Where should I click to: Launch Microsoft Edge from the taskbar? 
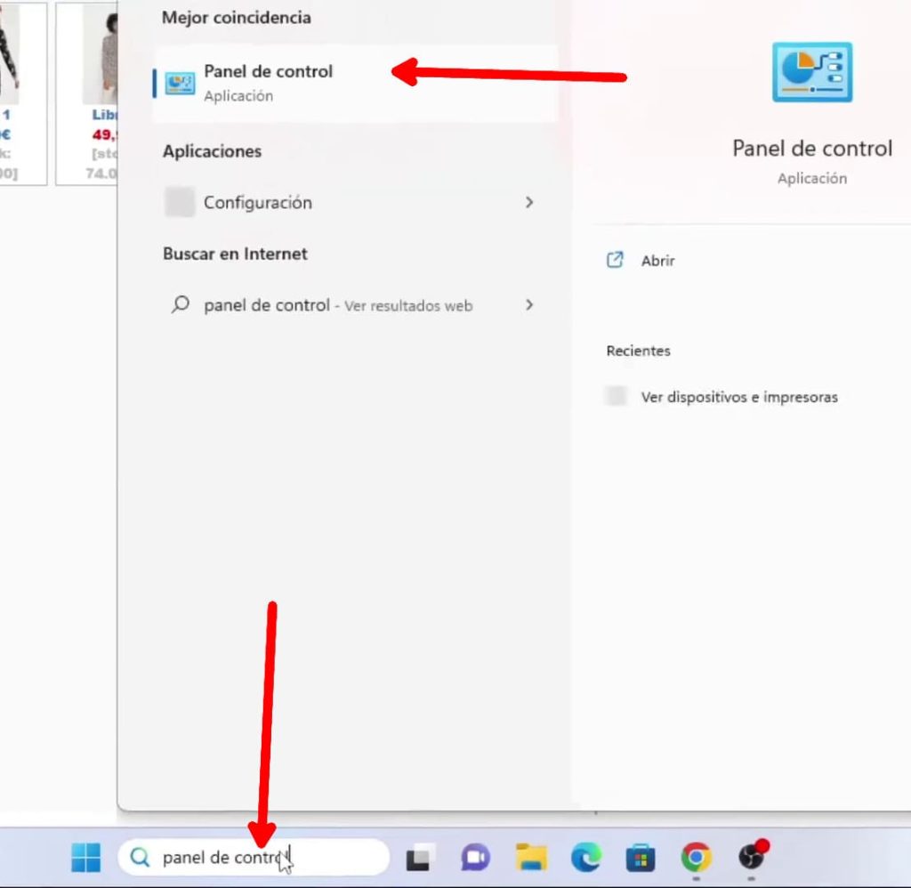pyautogui.click(x=586, y=858)
